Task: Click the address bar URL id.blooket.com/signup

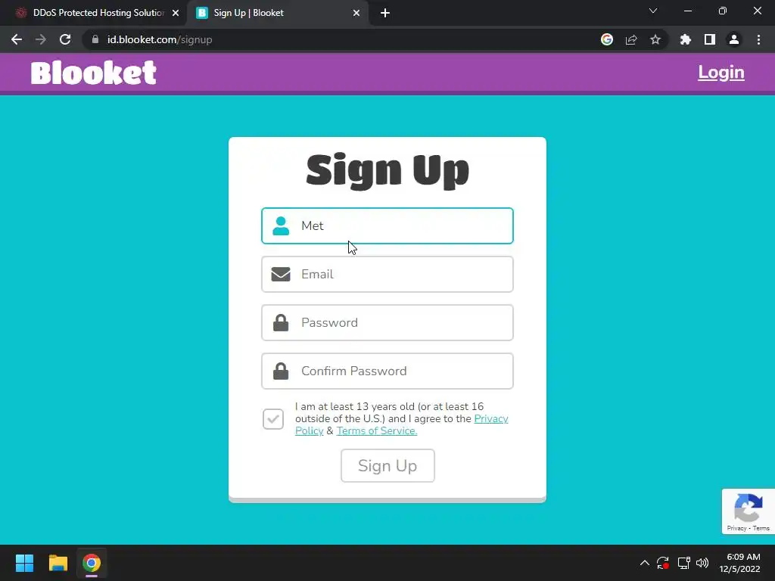Action: (x=160, y=39)
